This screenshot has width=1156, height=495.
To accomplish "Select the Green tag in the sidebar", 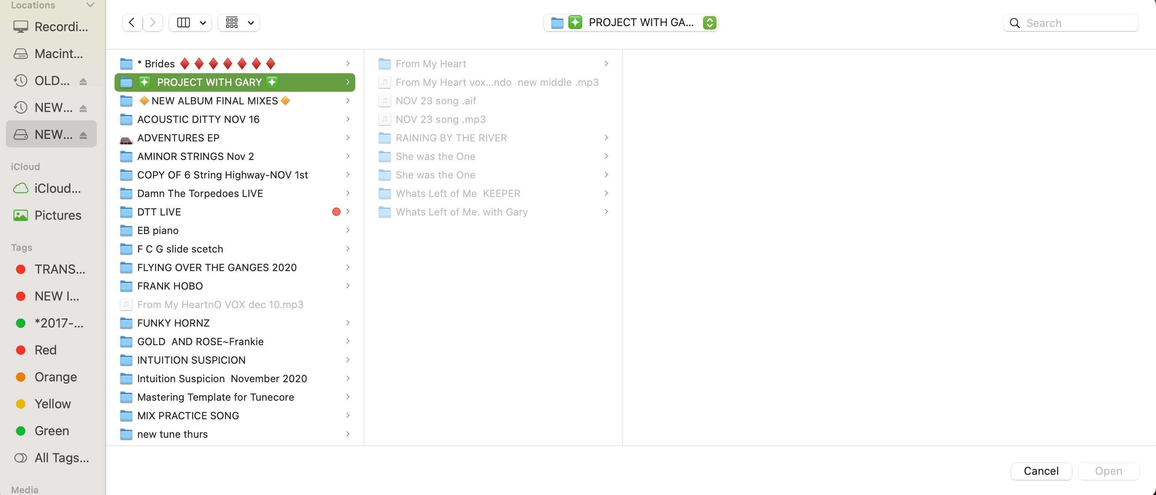I will pyautogui.click(x=51, y=430).
